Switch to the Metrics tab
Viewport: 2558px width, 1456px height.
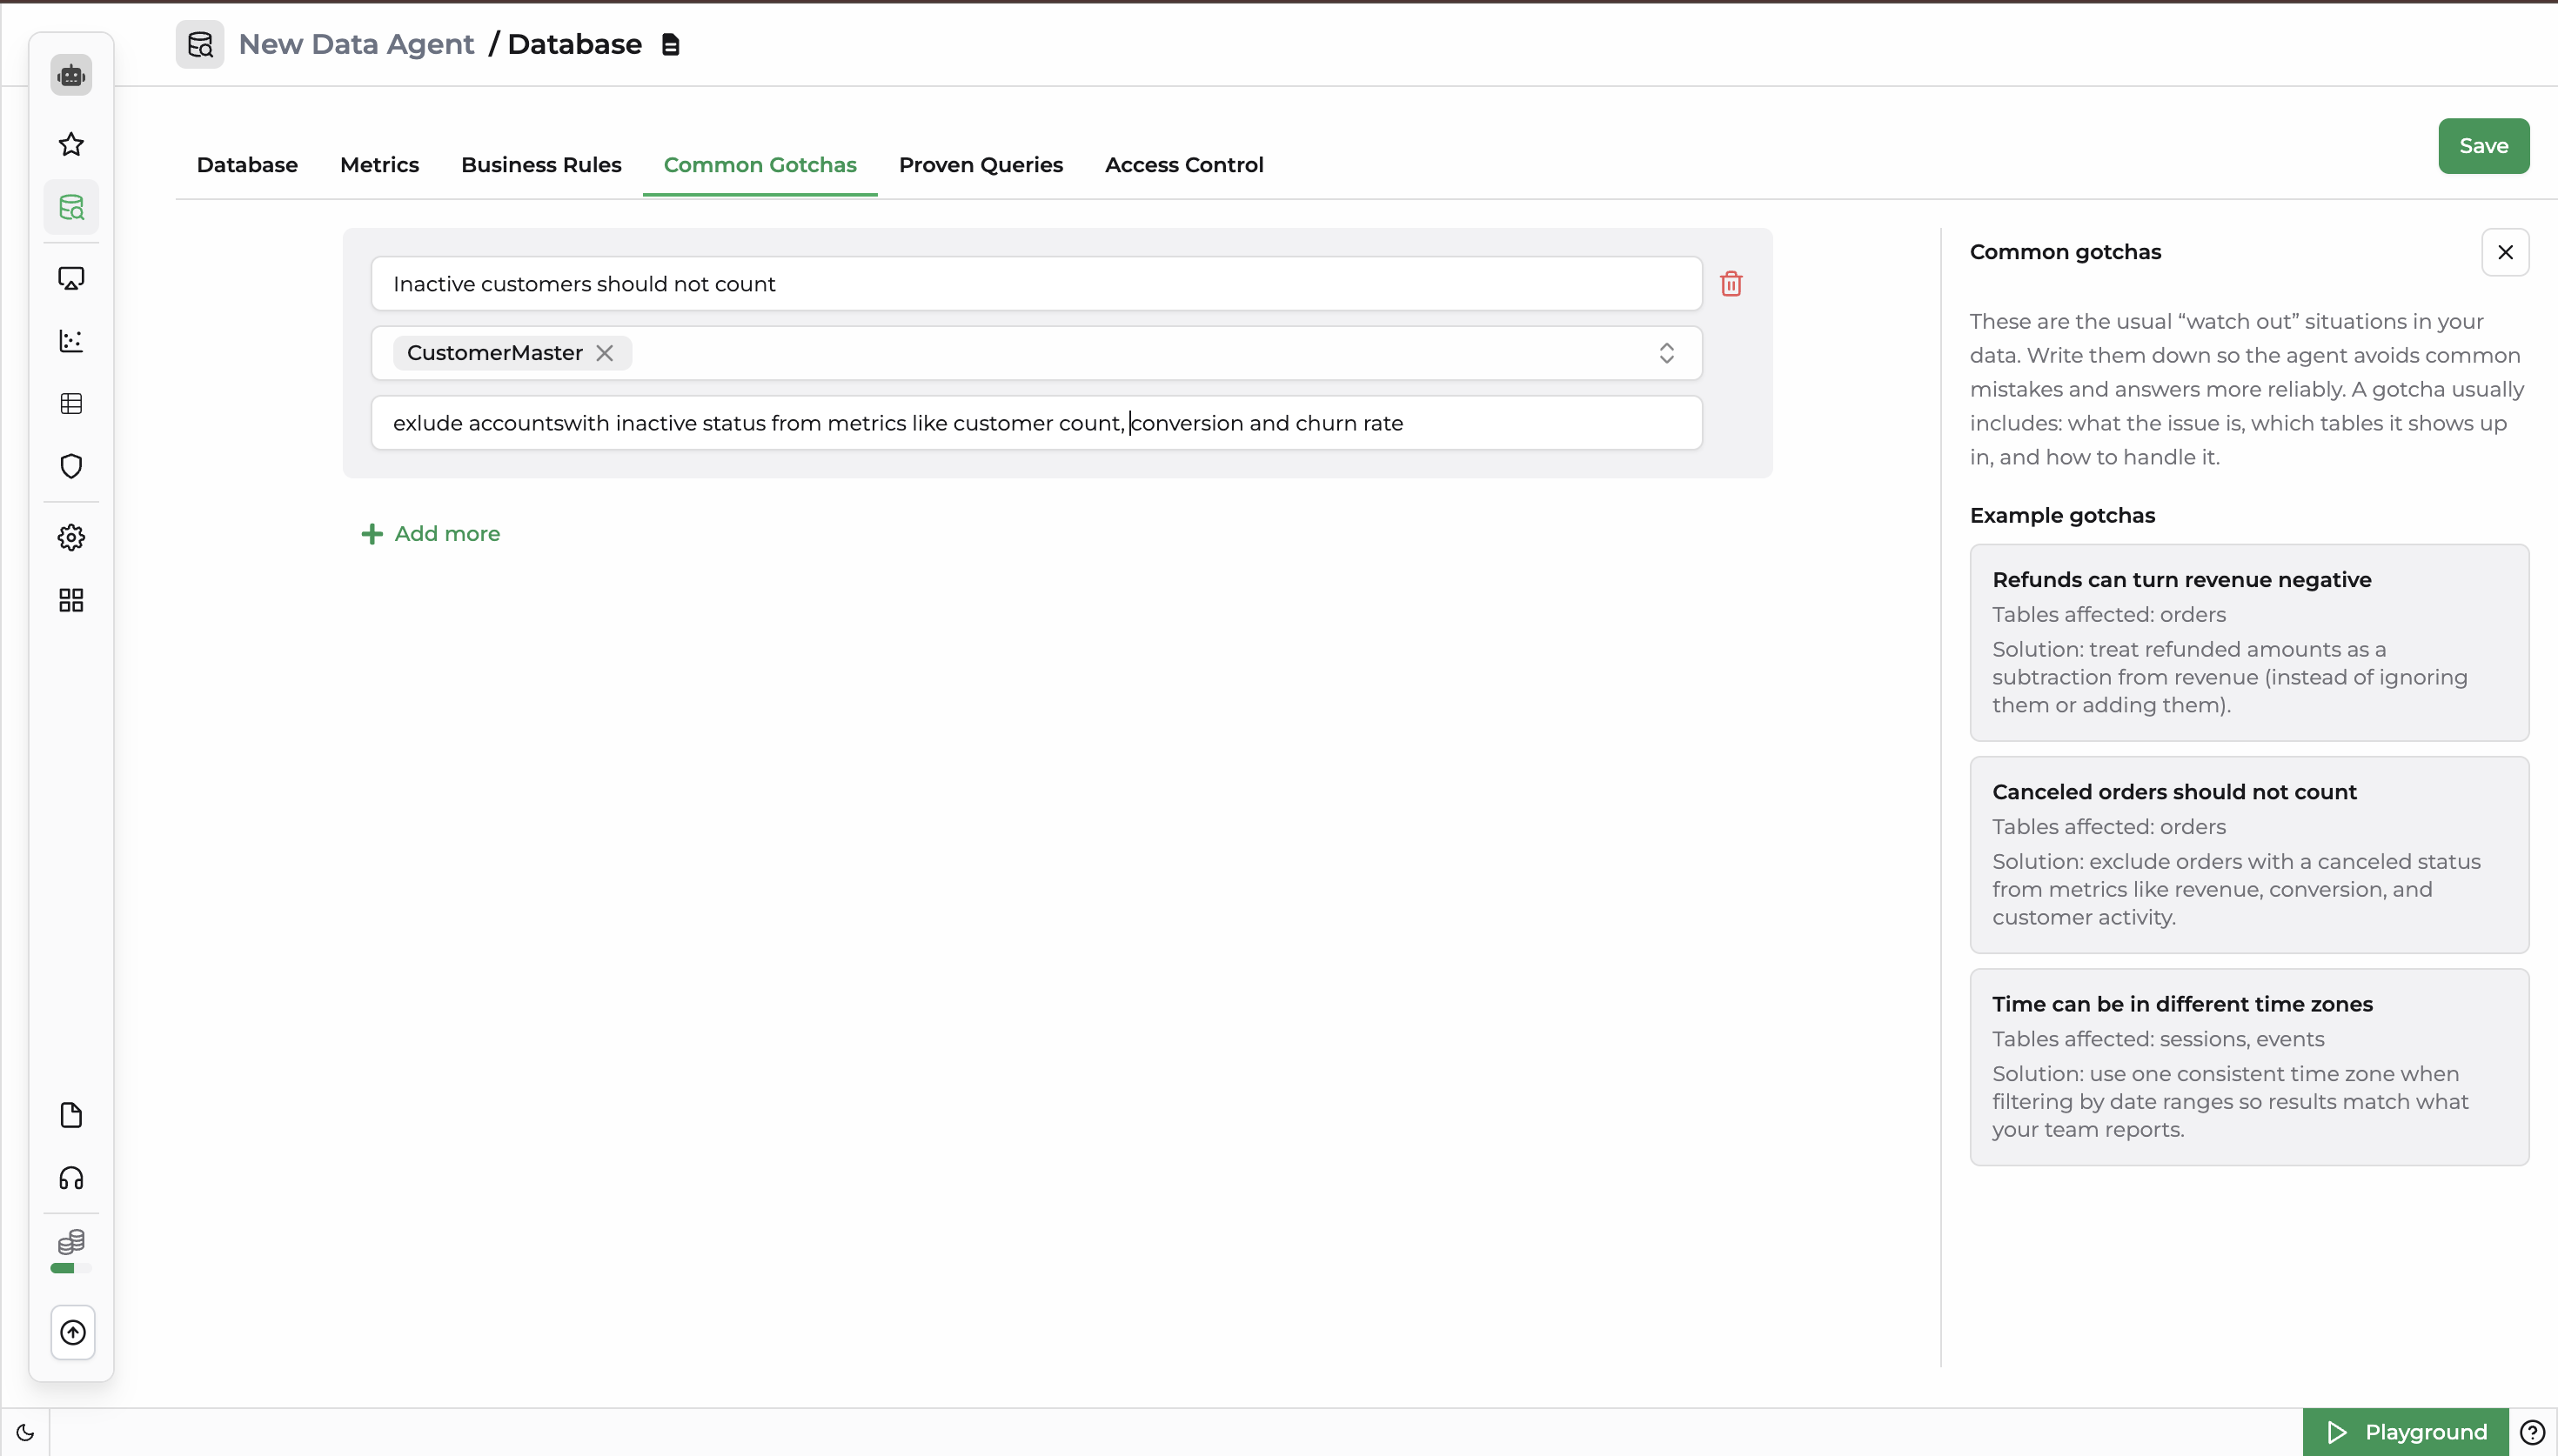point(379,165)
